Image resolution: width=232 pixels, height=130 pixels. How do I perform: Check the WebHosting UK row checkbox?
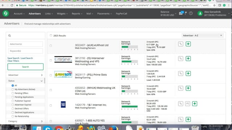coord(51,90)
